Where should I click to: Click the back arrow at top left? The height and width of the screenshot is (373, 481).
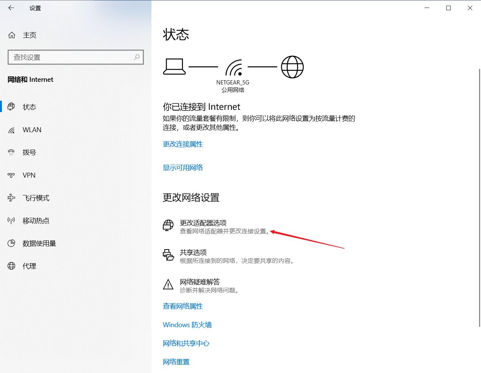(x=11, y=8)
